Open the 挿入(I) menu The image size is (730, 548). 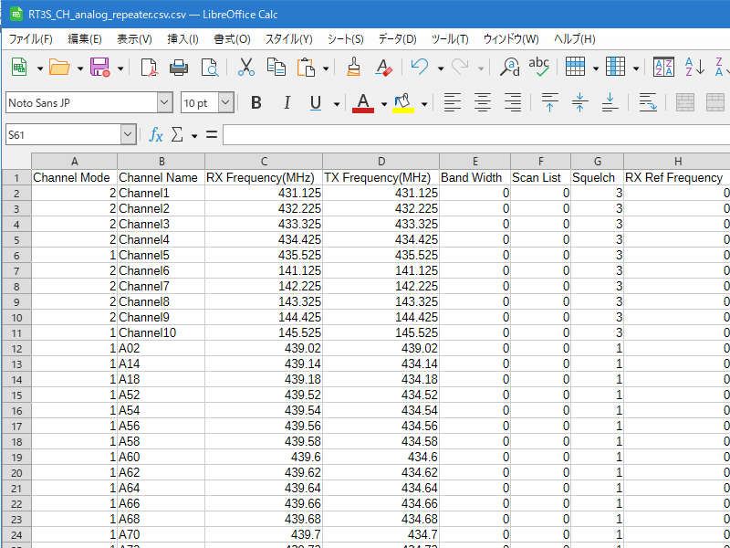tap(182, 39)
